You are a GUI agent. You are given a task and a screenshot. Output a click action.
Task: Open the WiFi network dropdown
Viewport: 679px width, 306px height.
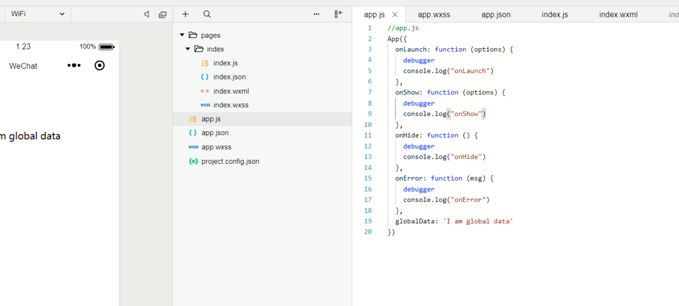(37, 14)
